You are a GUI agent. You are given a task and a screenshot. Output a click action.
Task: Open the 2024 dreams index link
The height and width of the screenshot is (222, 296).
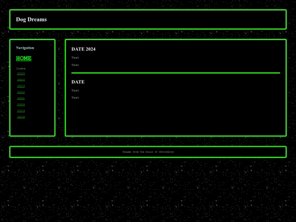pos(21,80)
